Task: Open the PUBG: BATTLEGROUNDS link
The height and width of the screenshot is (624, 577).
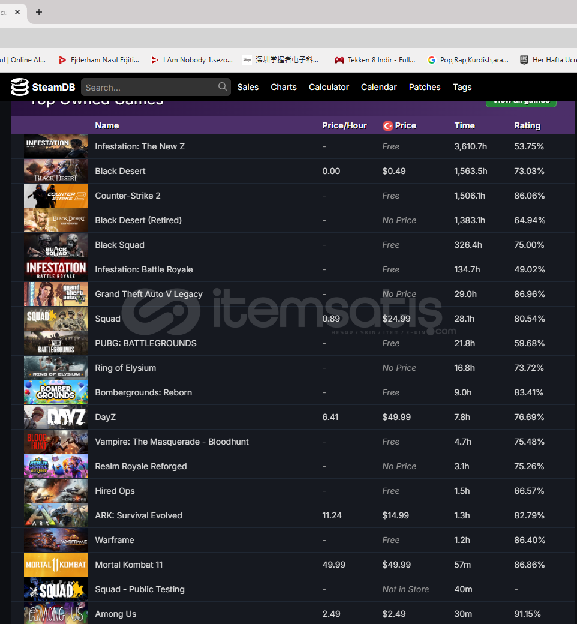Action: 146,343
